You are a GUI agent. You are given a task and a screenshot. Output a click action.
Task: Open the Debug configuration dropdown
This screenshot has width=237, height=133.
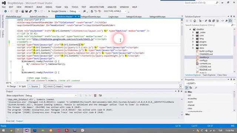pos(79,11)
